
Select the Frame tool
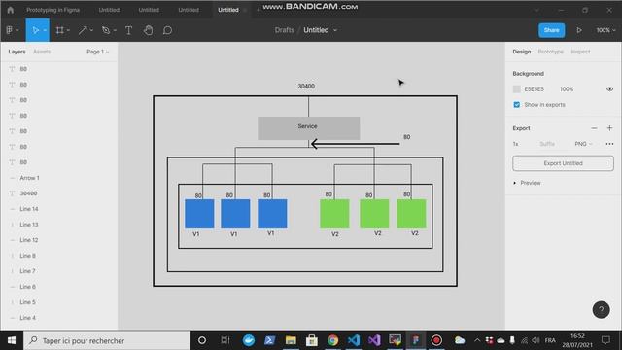(59, 30)
